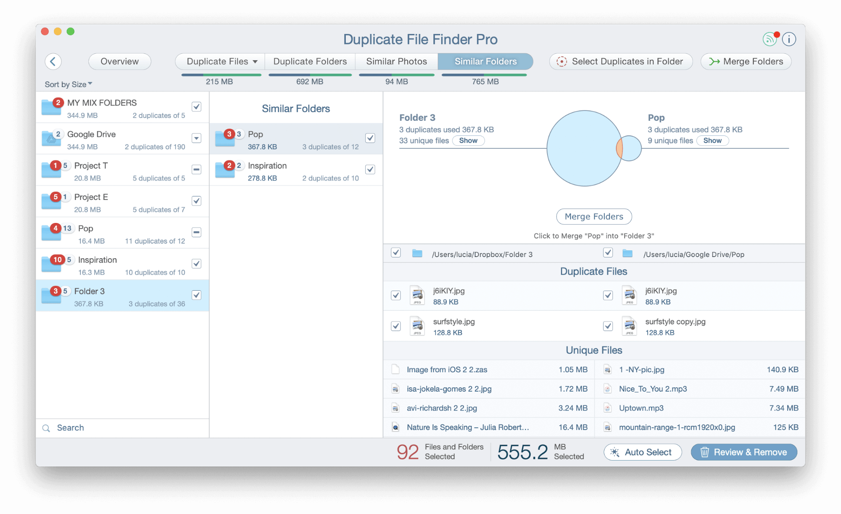Click the Inspiration folder icon in left list
The width and height of the screenshot is (841, 514).
click(51, 264)
